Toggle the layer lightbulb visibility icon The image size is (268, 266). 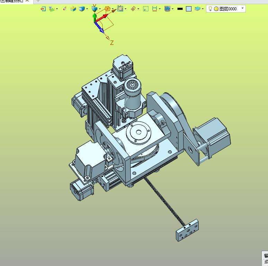pyautogui.click(x=211, y=9)
